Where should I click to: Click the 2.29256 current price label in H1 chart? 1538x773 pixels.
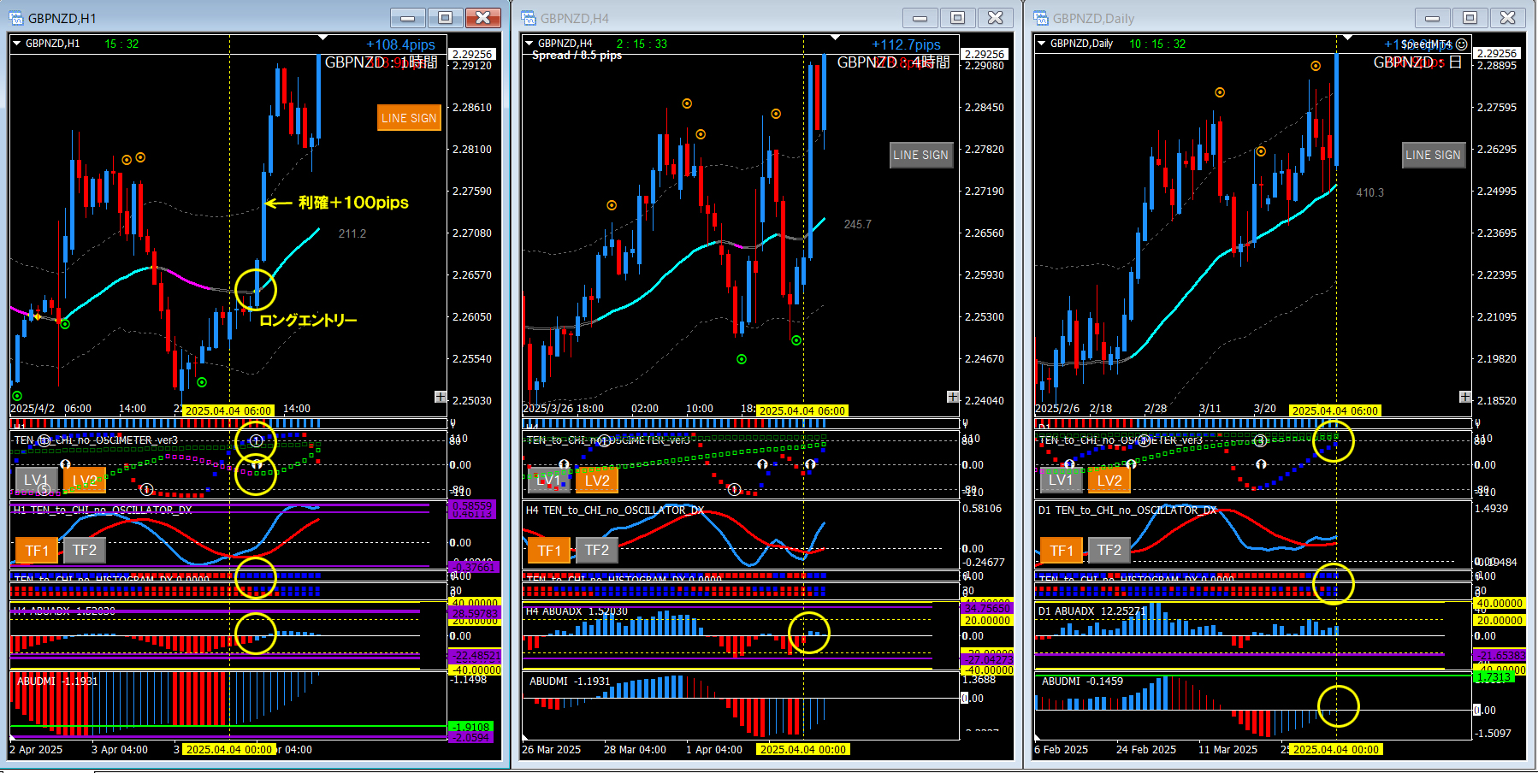tap(472, 54)
